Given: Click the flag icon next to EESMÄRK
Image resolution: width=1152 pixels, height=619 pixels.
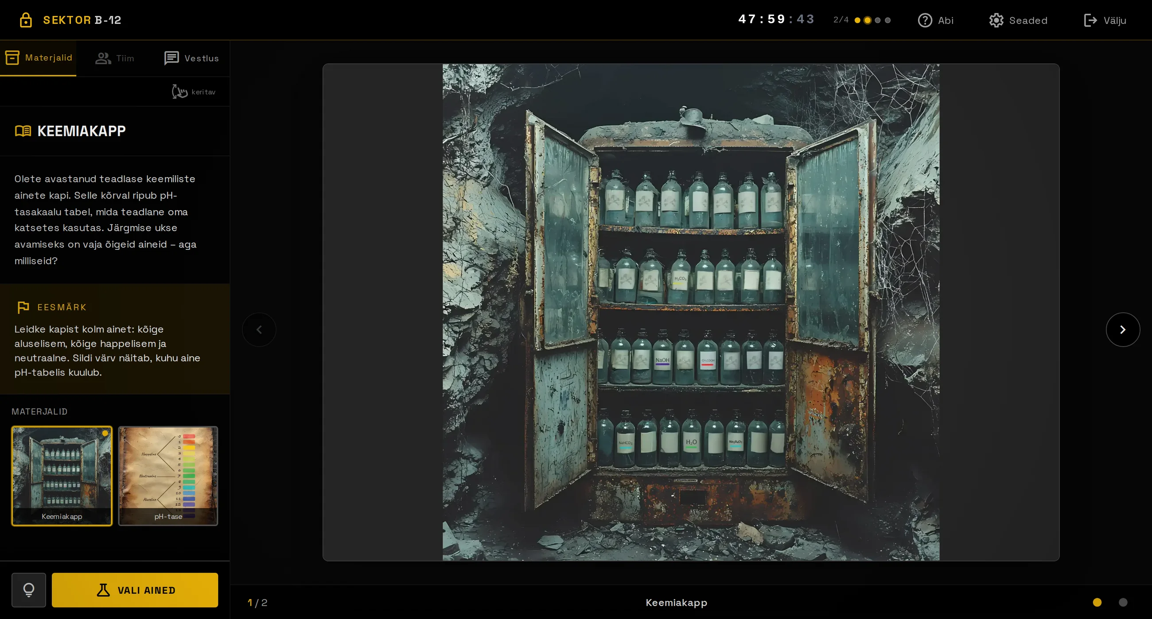Looking at the screenshot, I should pos(23,307).
